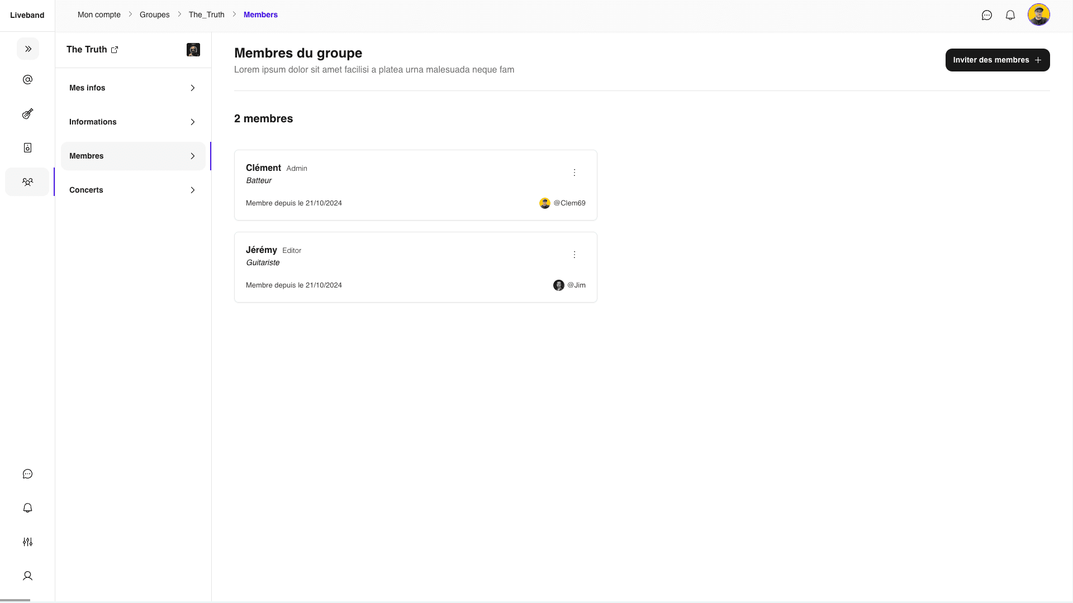This screenshot has width=1073, height=603.
Task: Click the Liveband logo text link
Action: (x=27, y=15)
